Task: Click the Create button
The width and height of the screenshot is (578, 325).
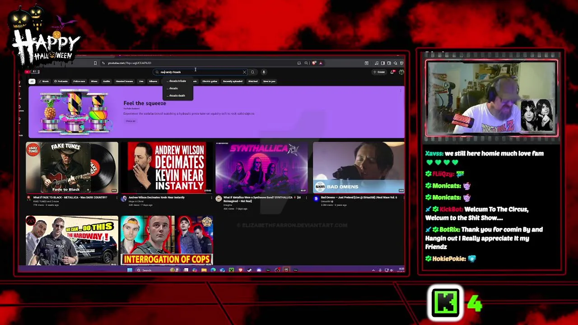Action: coord(379,72)
